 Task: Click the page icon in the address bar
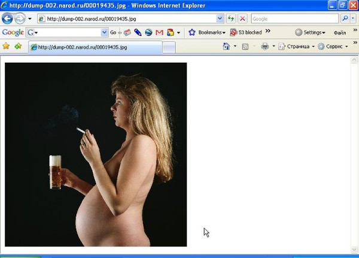(x=41, y=19)
